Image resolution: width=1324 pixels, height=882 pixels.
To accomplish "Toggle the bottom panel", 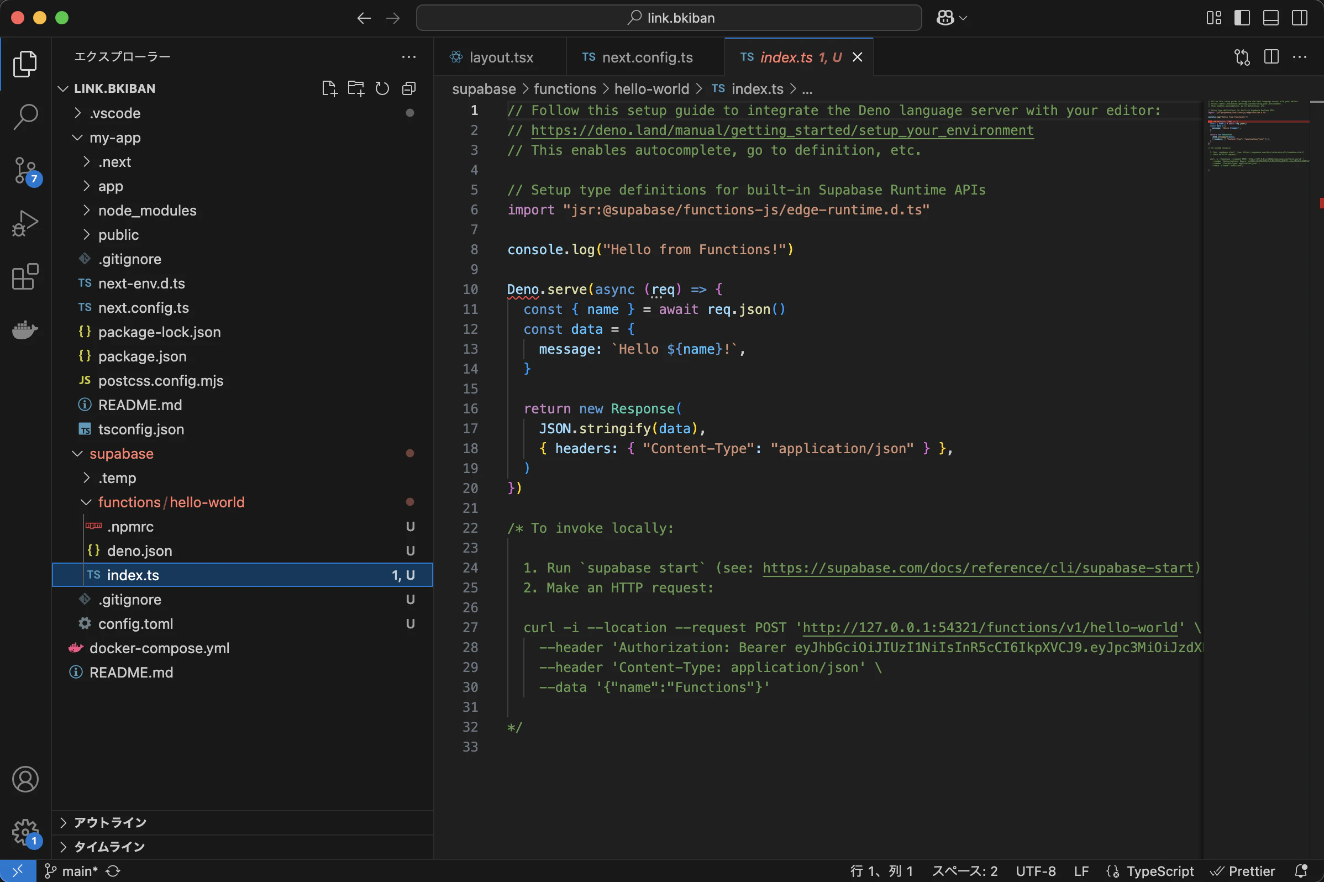I will coord(1271,18).
